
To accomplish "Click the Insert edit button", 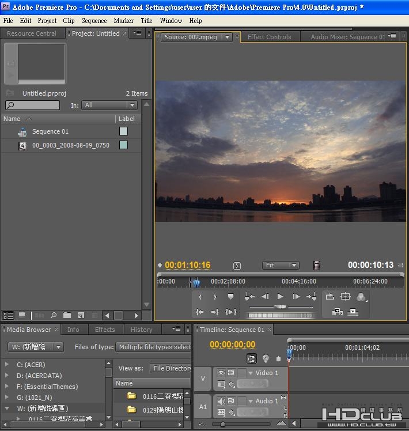I will pos(336,312).
